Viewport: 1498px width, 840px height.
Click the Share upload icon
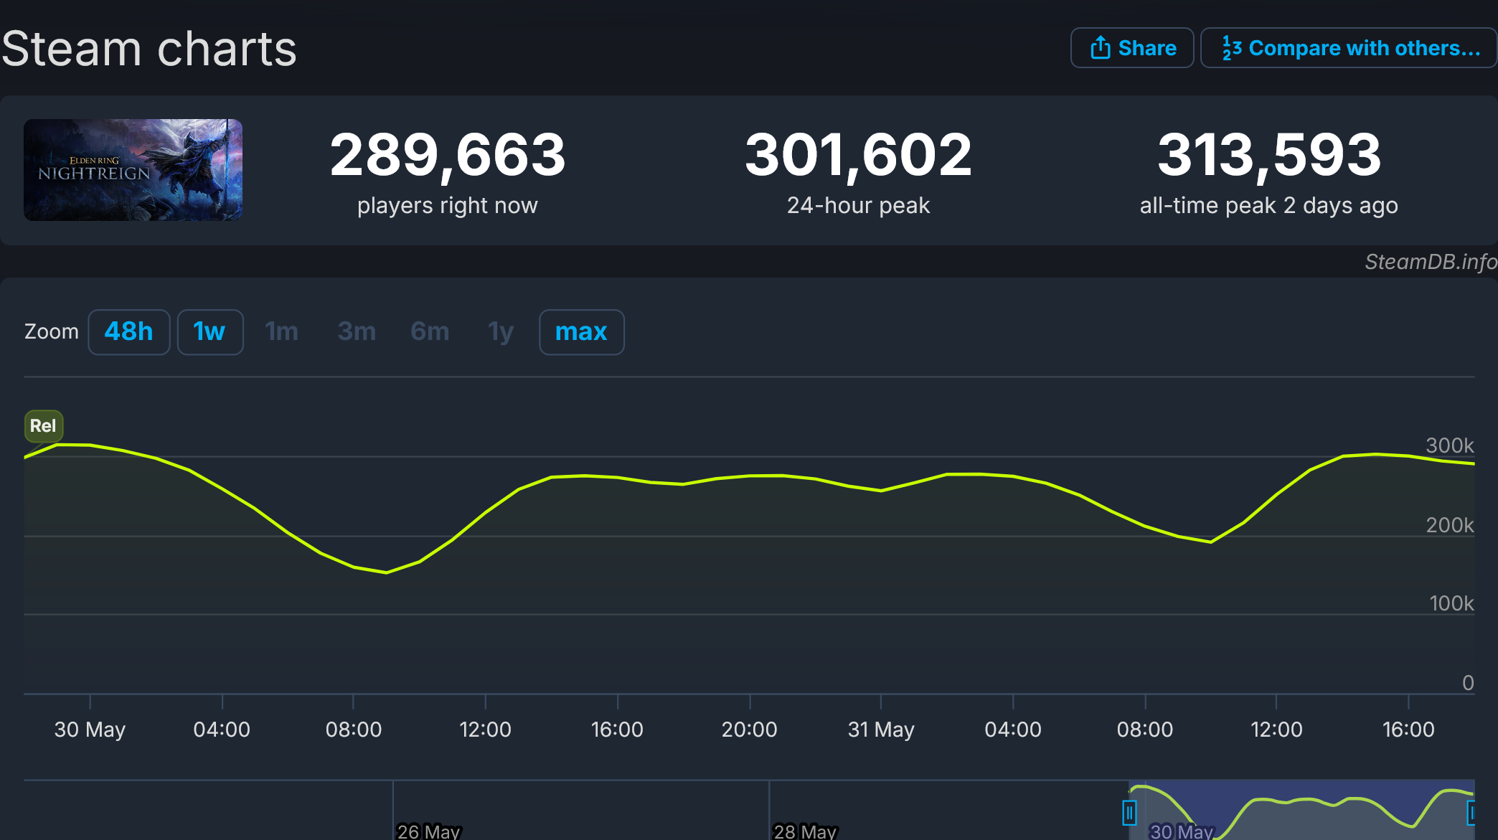click(1100, 48)
